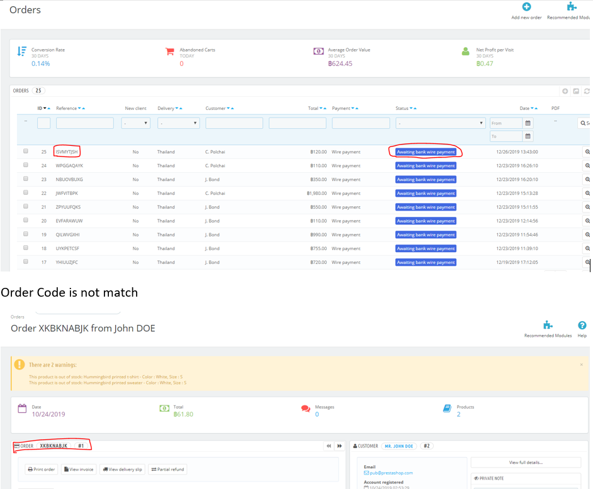Click the Partial refund button
This screenshot has width=593, height=489.
pyautogui.click(x=167, y=470)
